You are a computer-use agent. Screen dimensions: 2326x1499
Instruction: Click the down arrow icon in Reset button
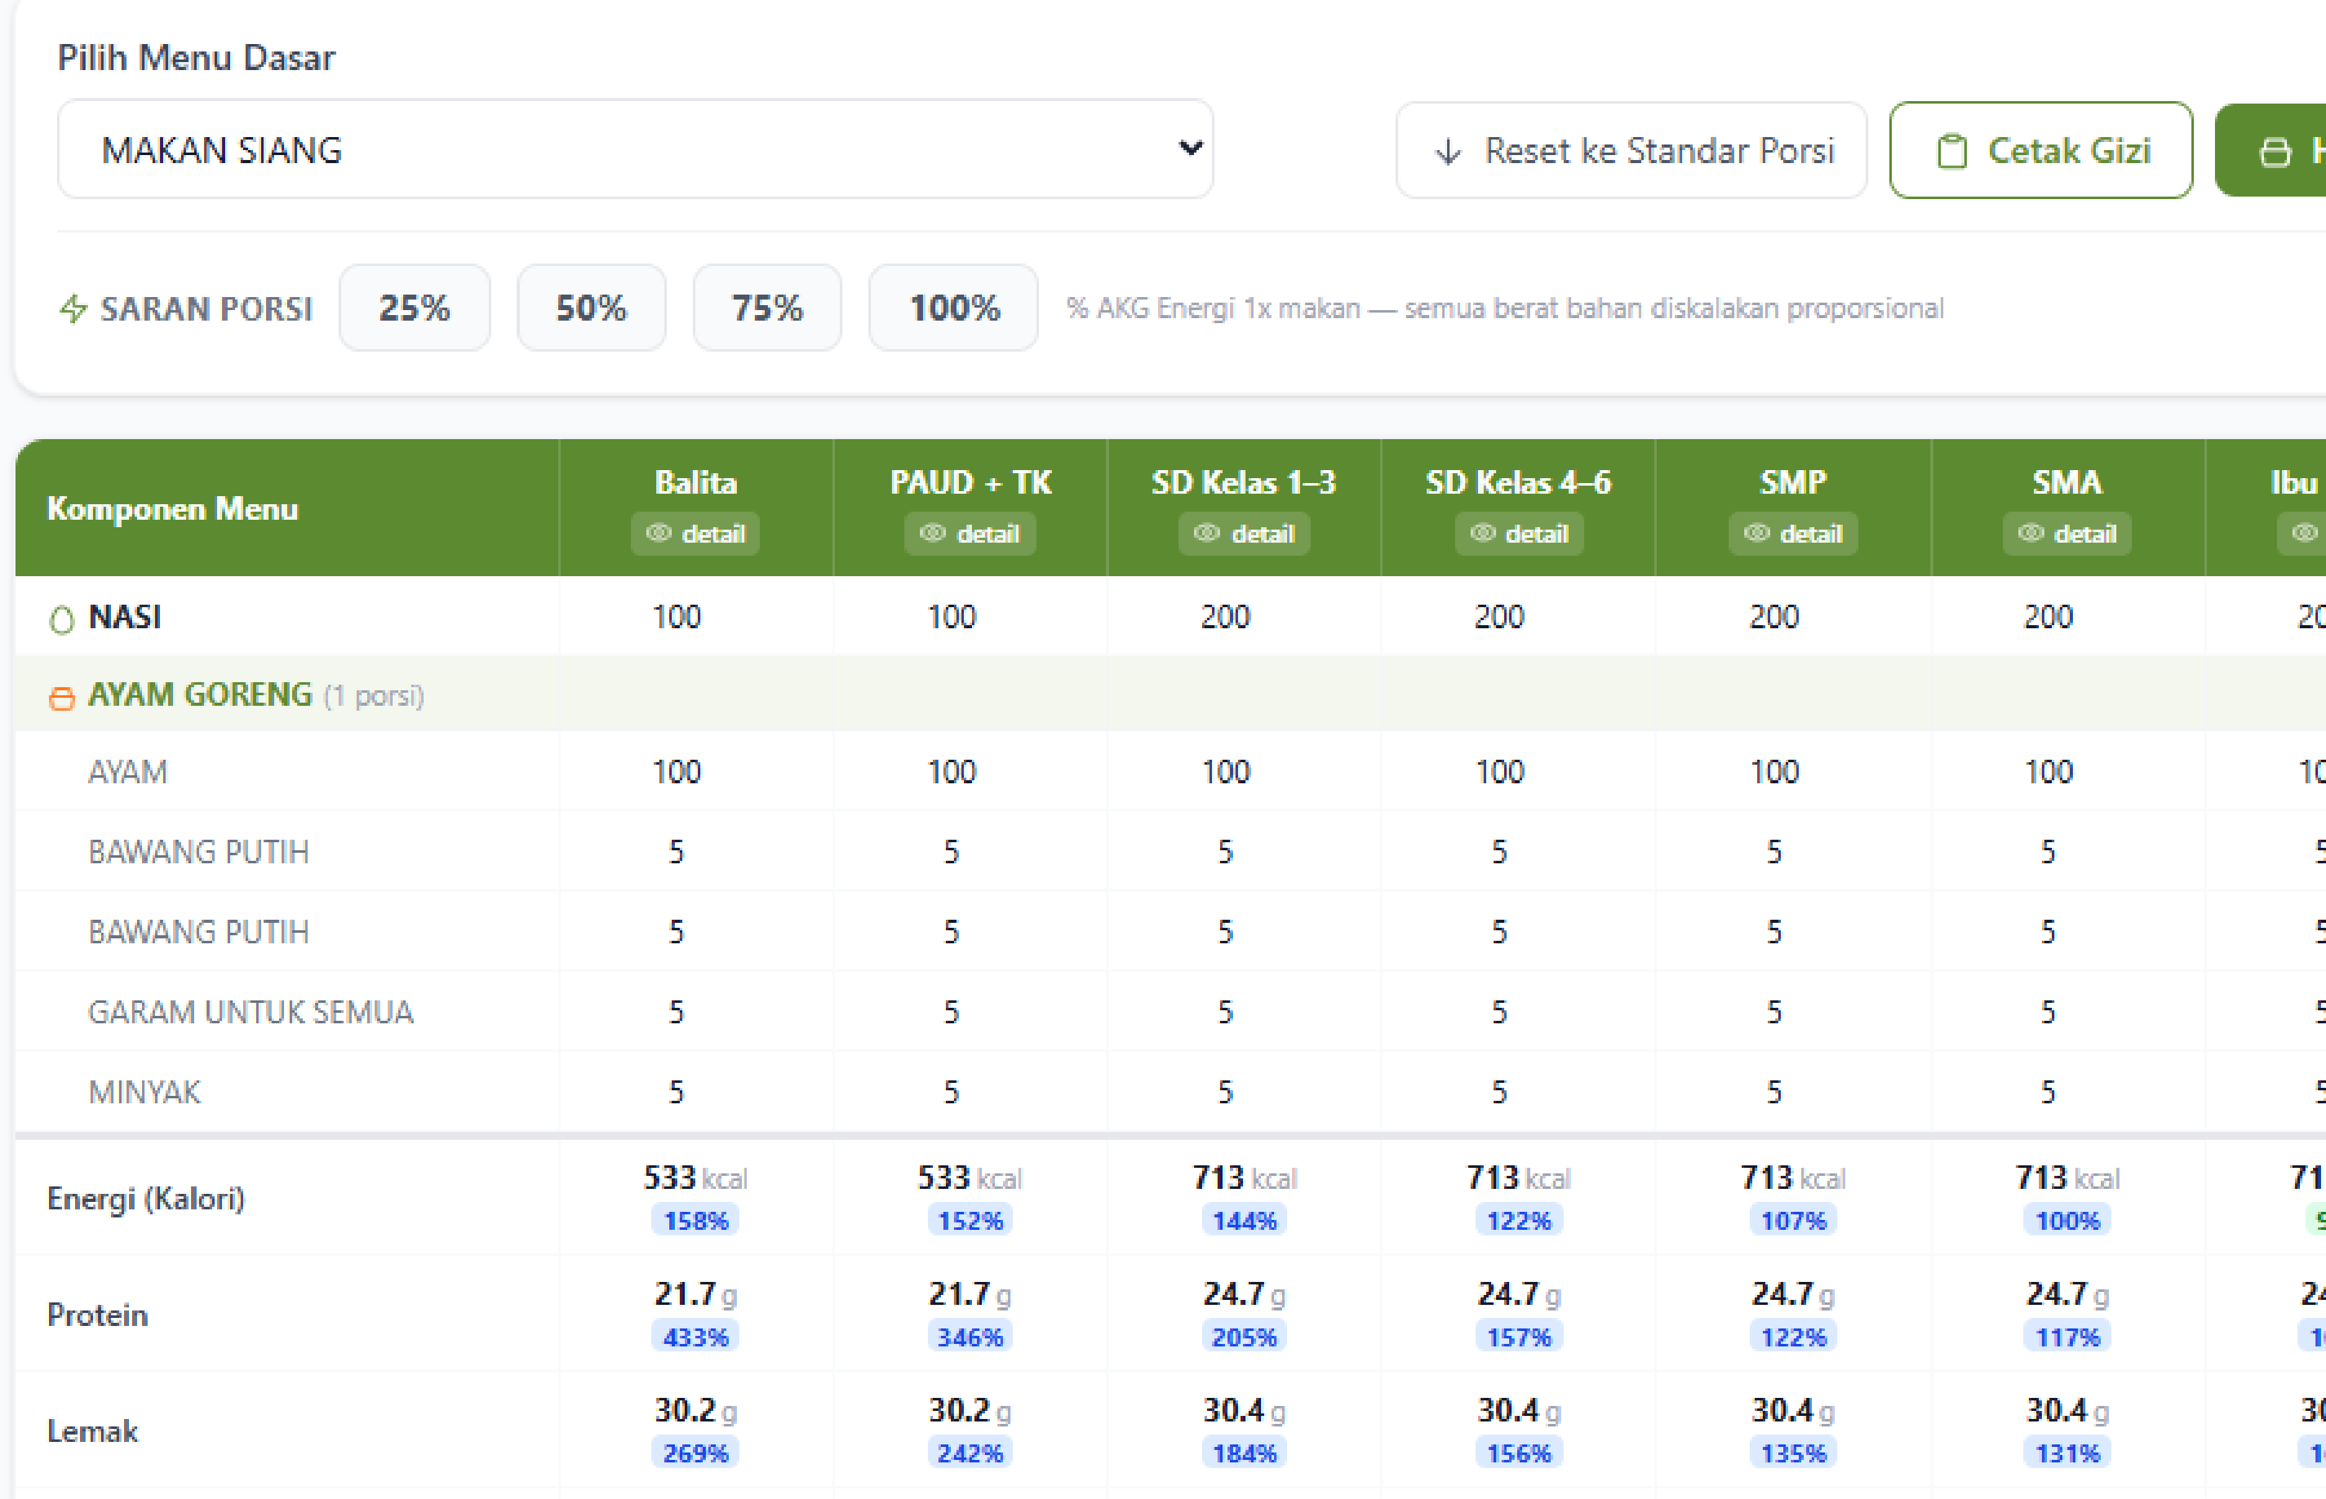pos(1448,152)
